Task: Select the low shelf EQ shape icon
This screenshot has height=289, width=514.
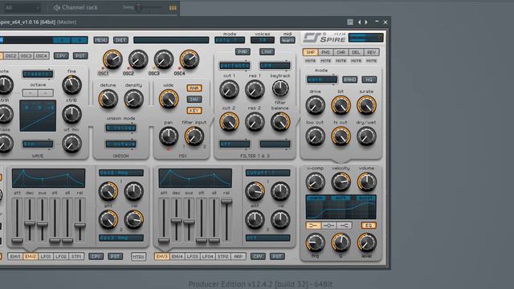Action: coord(313,226)
